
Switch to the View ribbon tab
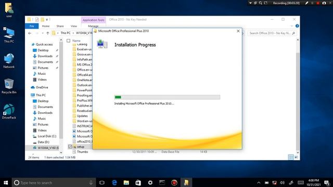click(x=74, y=26)
